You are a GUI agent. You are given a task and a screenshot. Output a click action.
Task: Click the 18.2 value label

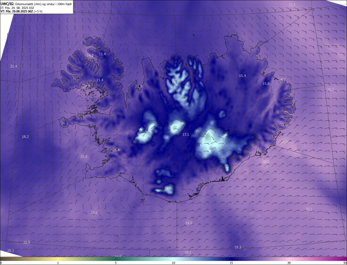tap(25, 137)
